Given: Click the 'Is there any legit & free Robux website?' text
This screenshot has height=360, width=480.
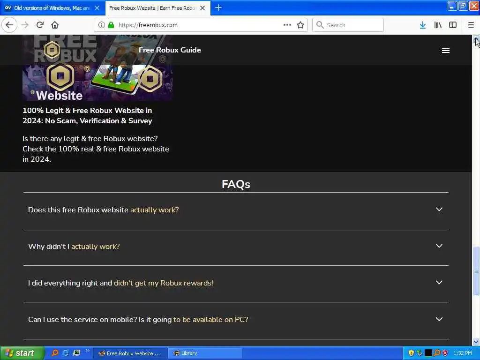Looking at the screenshot, I should coord(90,139).
